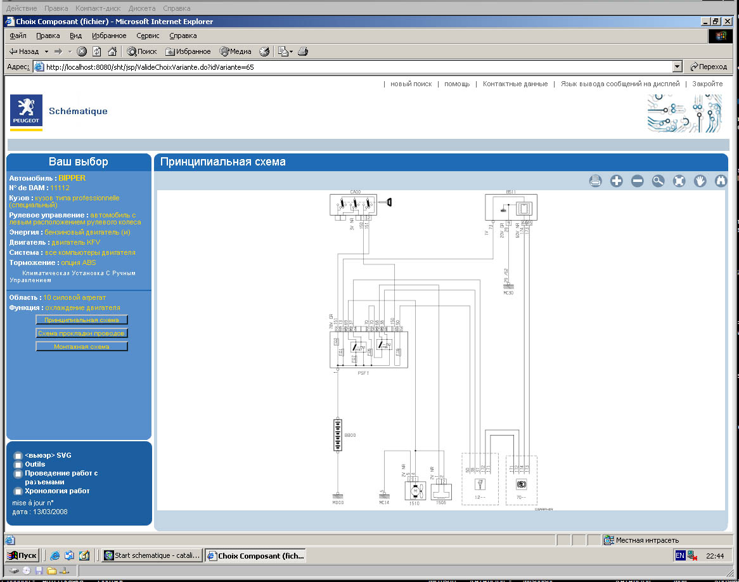Follow the новый поиск link

point(411,84)
